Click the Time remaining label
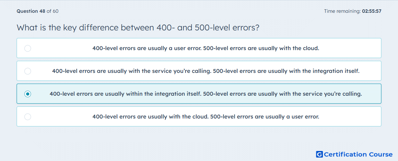Viewport: 398px width, 161px height. click(343, 11)
